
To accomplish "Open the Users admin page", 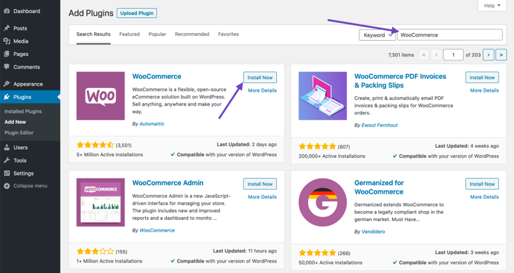I will (x=20, y=147).
